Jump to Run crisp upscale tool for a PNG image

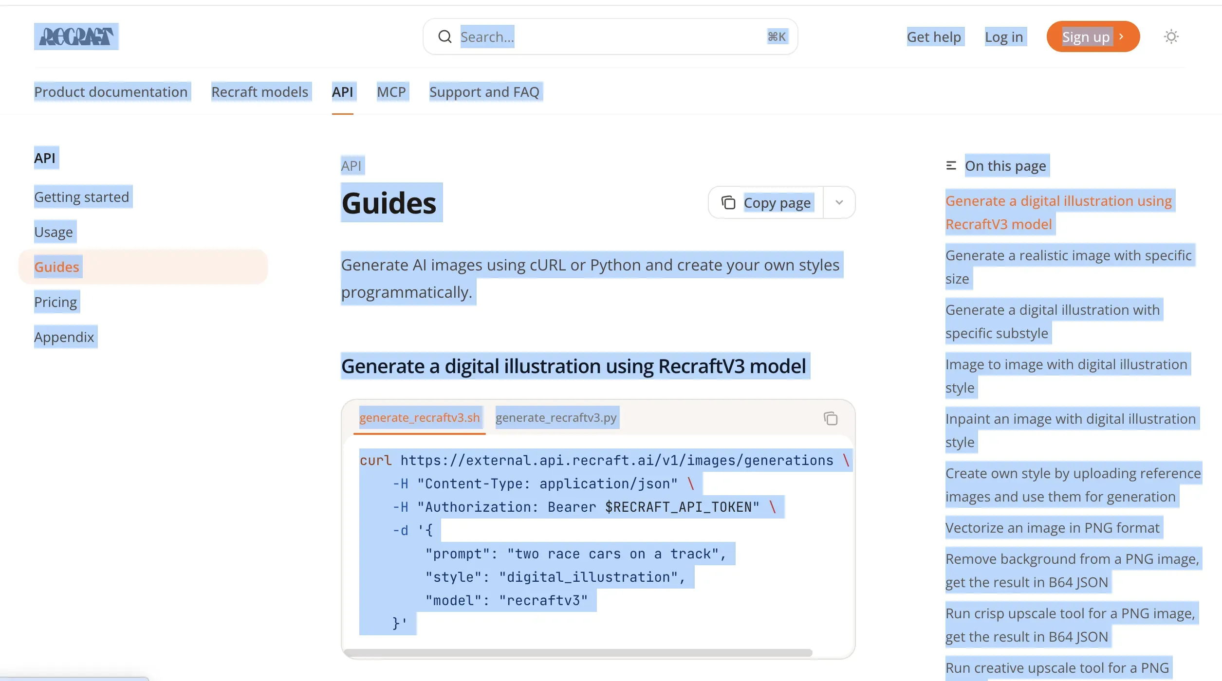[1070, 625]
